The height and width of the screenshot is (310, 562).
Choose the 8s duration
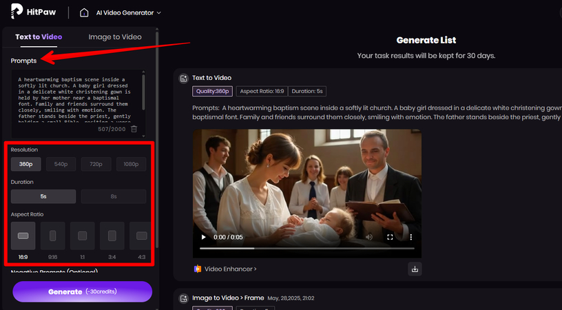click(114, 196)
